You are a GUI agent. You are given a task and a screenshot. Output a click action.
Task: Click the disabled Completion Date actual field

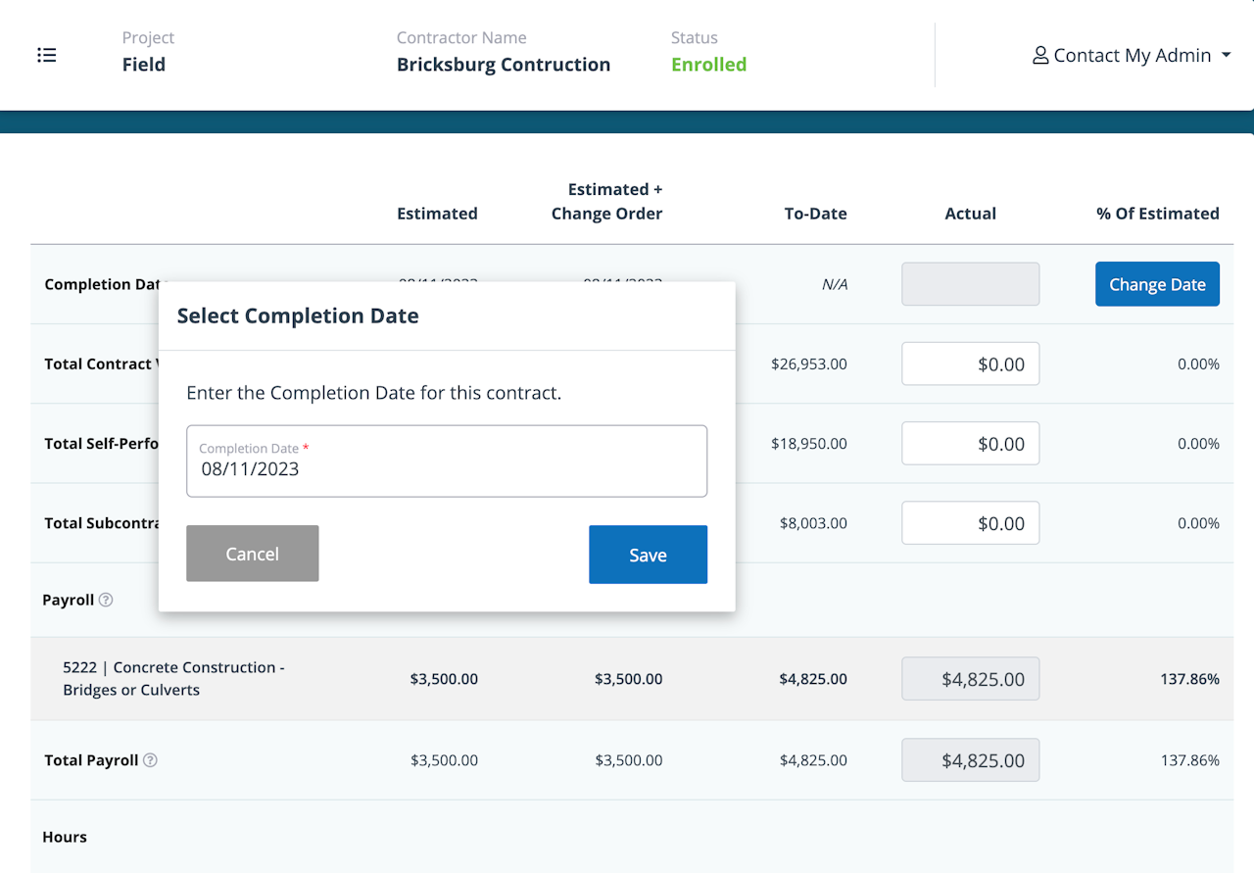[970, 284]
